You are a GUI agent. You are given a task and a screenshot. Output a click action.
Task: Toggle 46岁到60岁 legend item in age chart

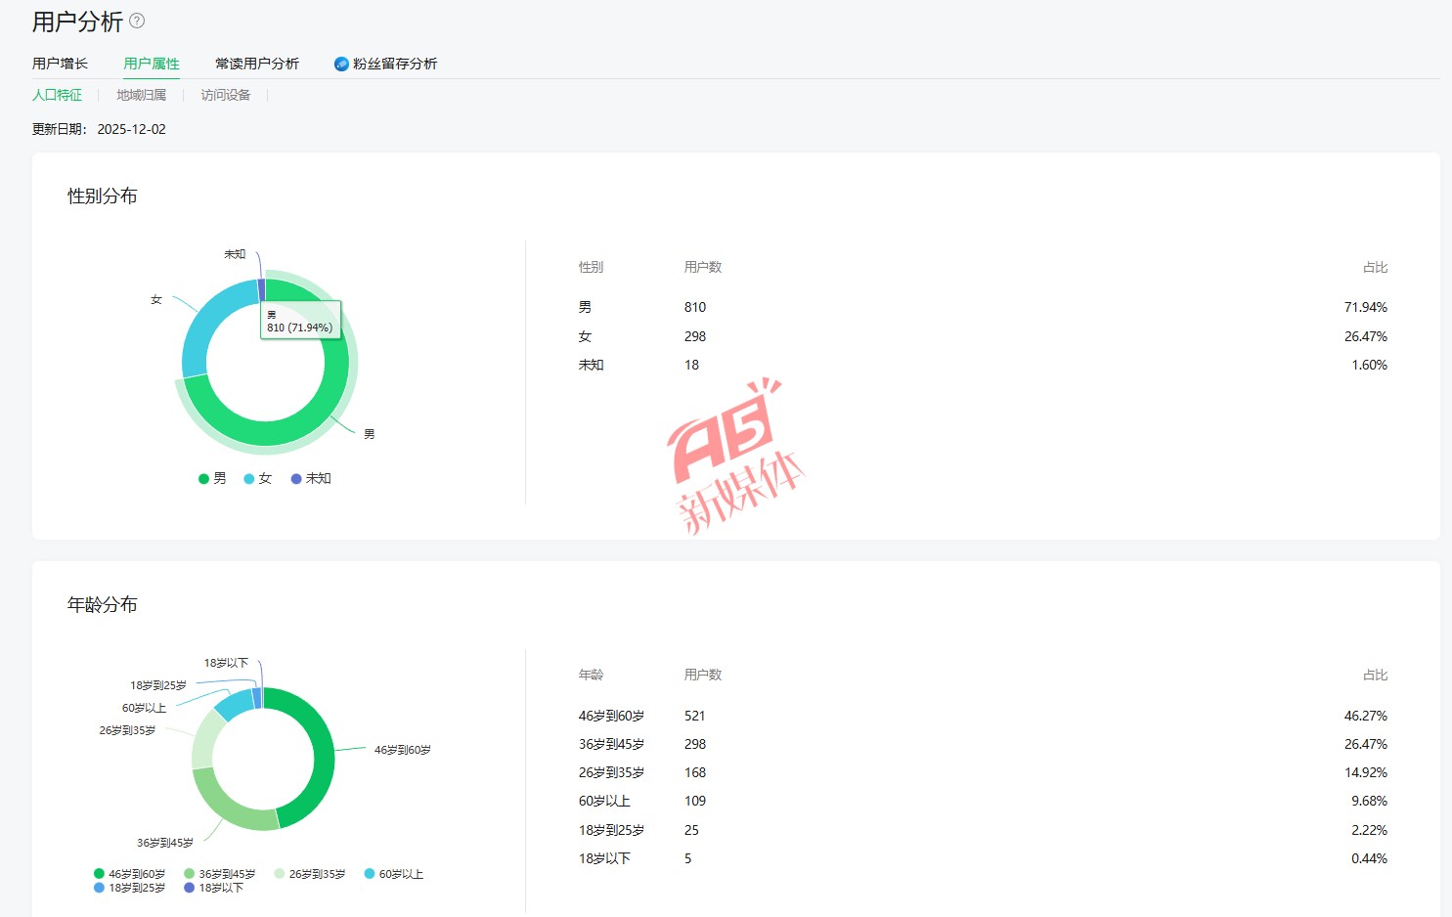(x=129, y=874)
